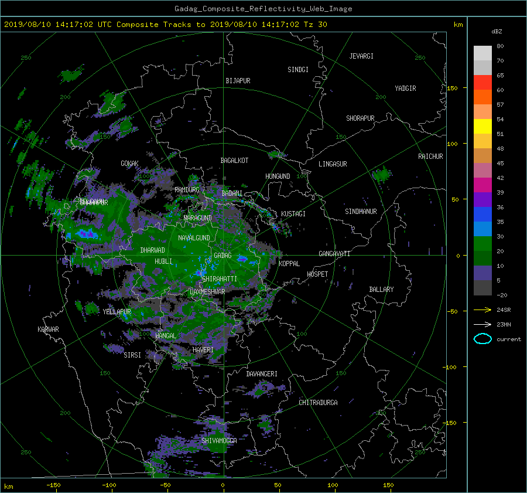Click the RAMDURG city label

coord(187,190)
